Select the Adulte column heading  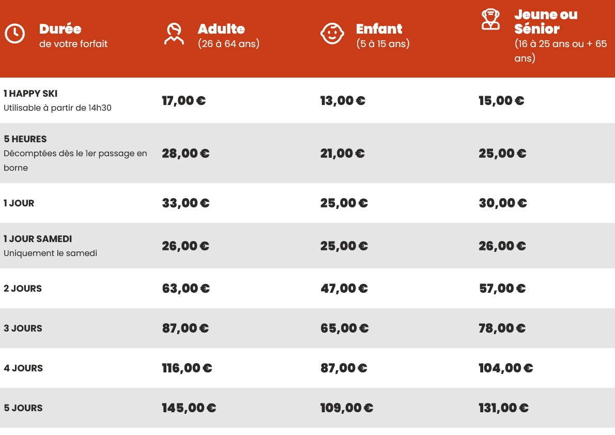tap(221, 29)
